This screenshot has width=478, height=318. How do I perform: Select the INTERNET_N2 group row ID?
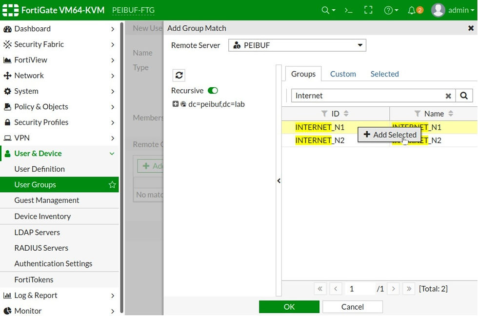320,140
